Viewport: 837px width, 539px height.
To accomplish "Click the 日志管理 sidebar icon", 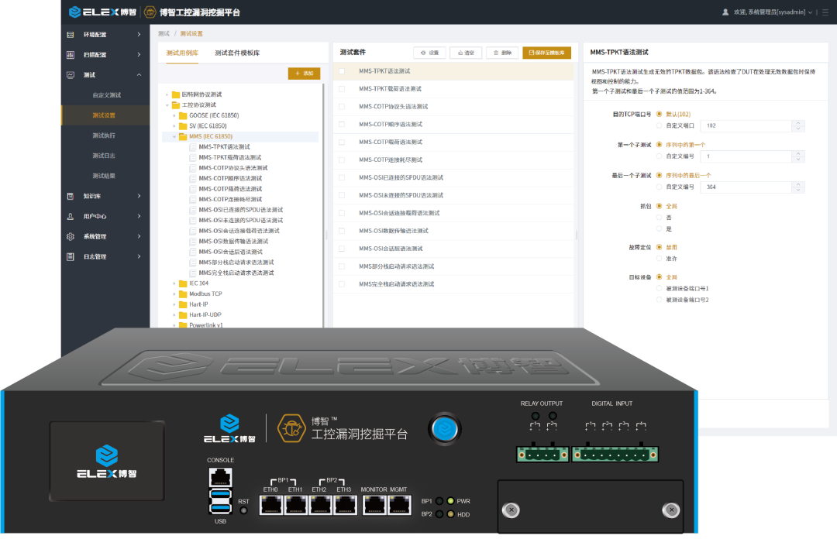I will click(x=71, y=256).
